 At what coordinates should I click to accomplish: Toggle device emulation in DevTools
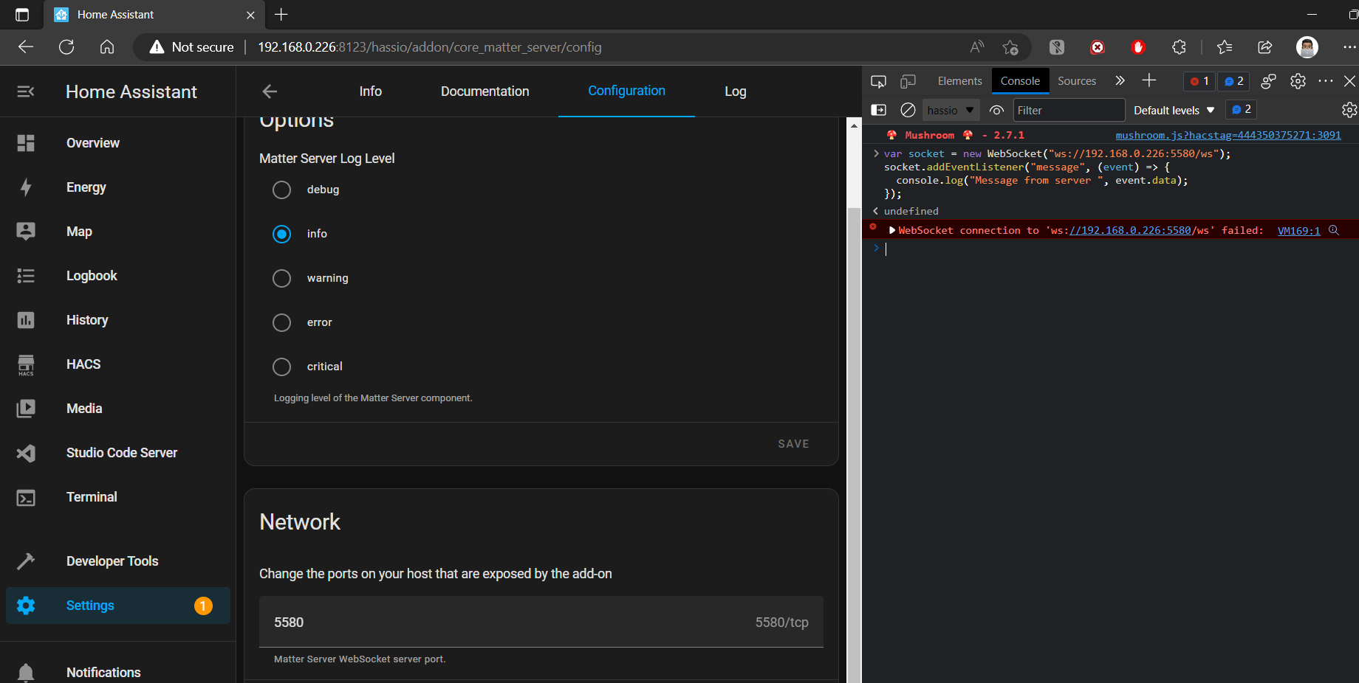coord(908,81)
